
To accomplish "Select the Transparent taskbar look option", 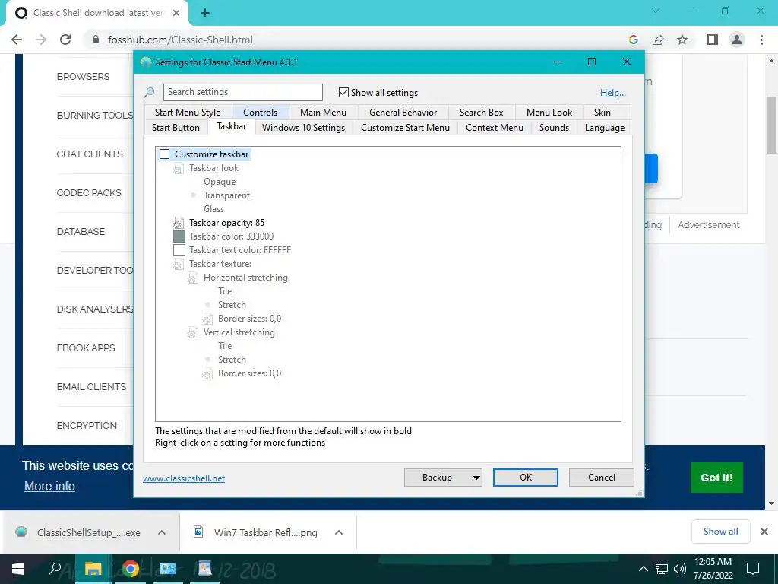I will (226, 195).
